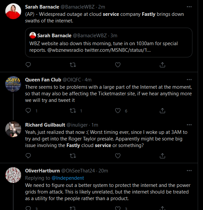Open OliverHartburn's profile avatar
Viewport: 203px width, 210px height.
[x=13, y=175]
